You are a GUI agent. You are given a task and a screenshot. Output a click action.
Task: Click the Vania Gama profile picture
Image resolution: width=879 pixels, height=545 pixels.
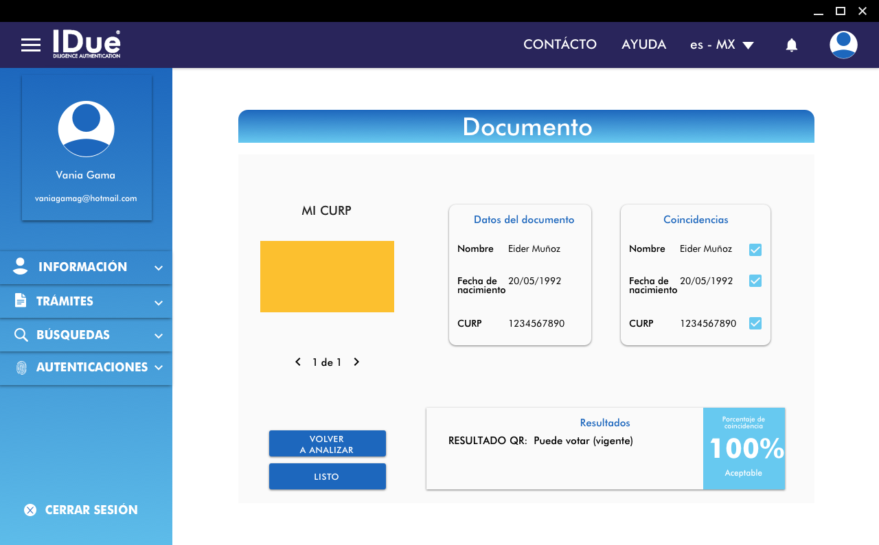coord(86,129)
